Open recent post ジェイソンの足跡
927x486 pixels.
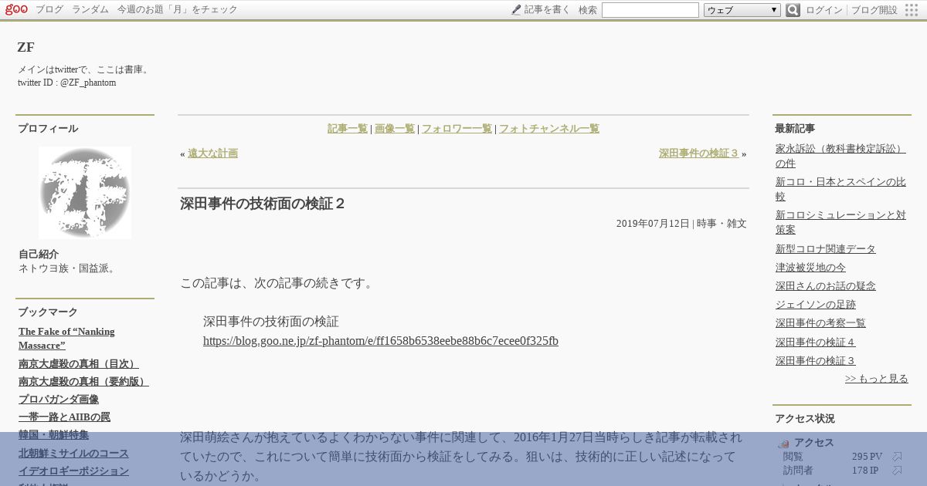click(816, 305)
